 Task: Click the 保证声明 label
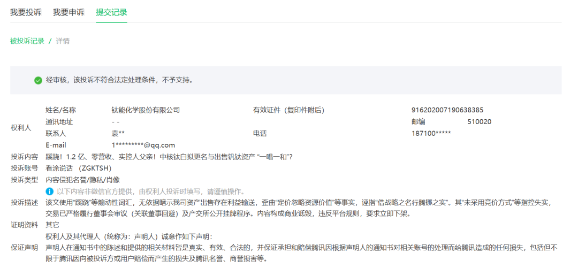(x=24, y=248)
